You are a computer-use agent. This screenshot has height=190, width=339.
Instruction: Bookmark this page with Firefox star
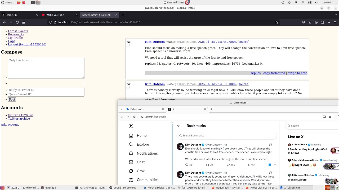[277, 22]
